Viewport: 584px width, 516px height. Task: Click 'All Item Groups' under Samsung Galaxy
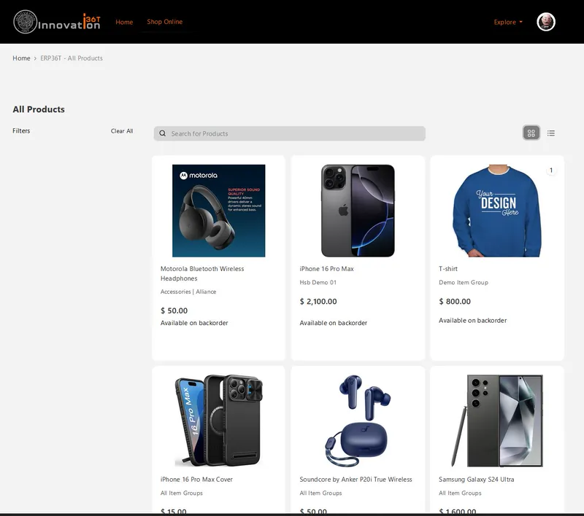tap(460, 493)
